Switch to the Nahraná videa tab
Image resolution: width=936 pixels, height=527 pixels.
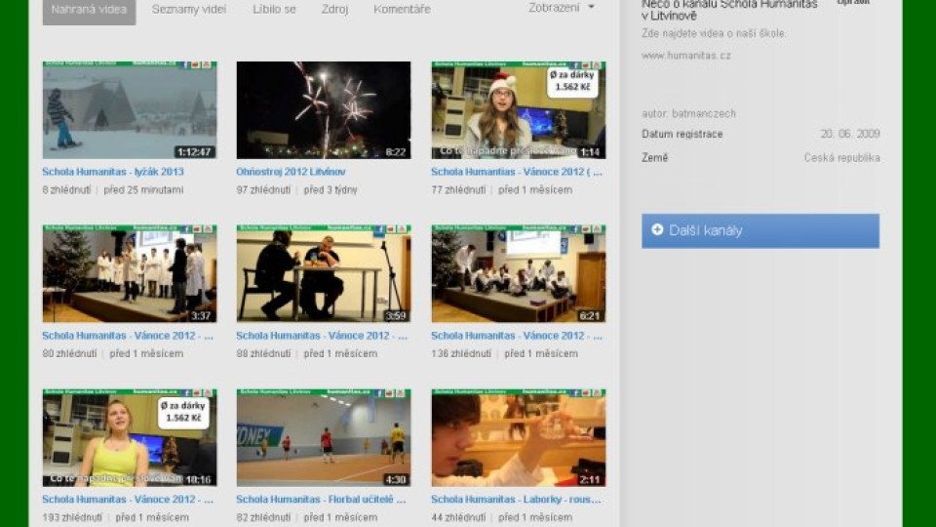(89, 9)
